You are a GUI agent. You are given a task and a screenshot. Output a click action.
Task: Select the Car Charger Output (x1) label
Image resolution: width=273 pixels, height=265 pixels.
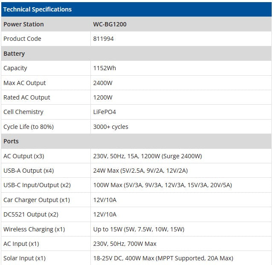pos(36,200)
